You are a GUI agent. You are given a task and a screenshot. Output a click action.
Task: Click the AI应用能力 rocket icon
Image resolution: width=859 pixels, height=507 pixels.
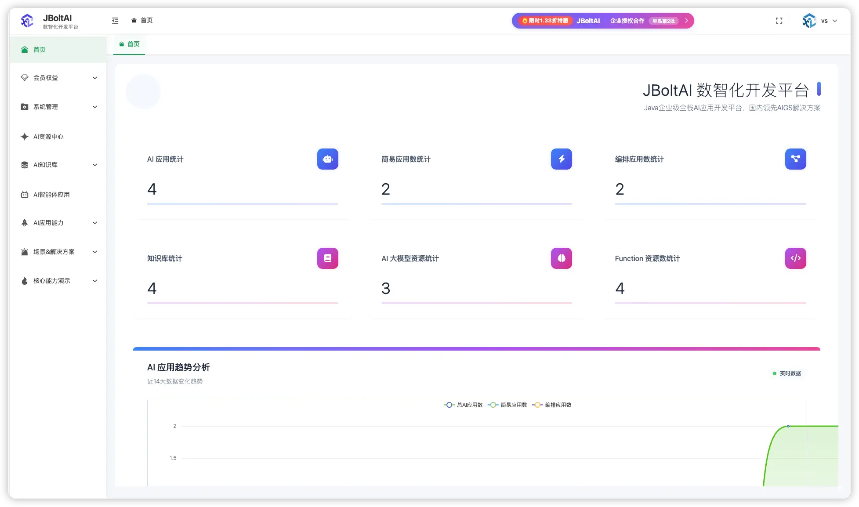tap(25, 223)
